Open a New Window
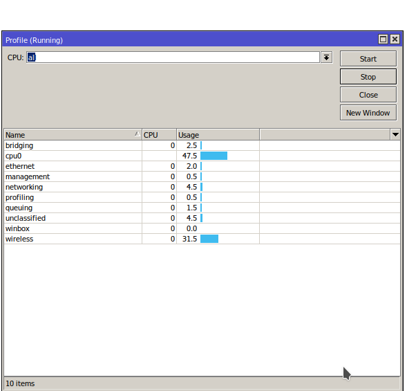 [x=368, y=113]
